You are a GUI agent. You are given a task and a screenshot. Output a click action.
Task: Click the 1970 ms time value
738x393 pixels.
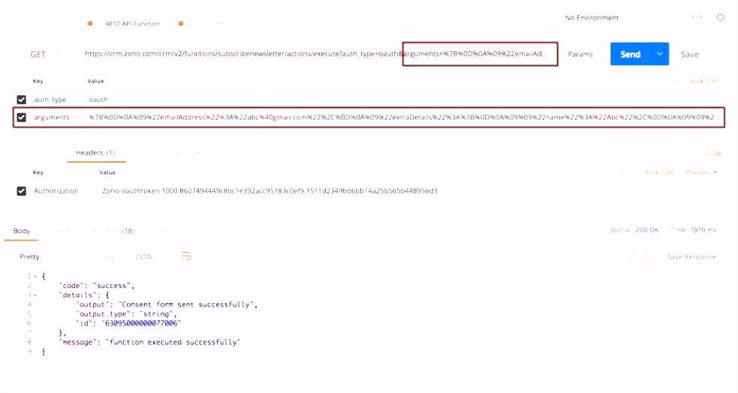[703, 230]
